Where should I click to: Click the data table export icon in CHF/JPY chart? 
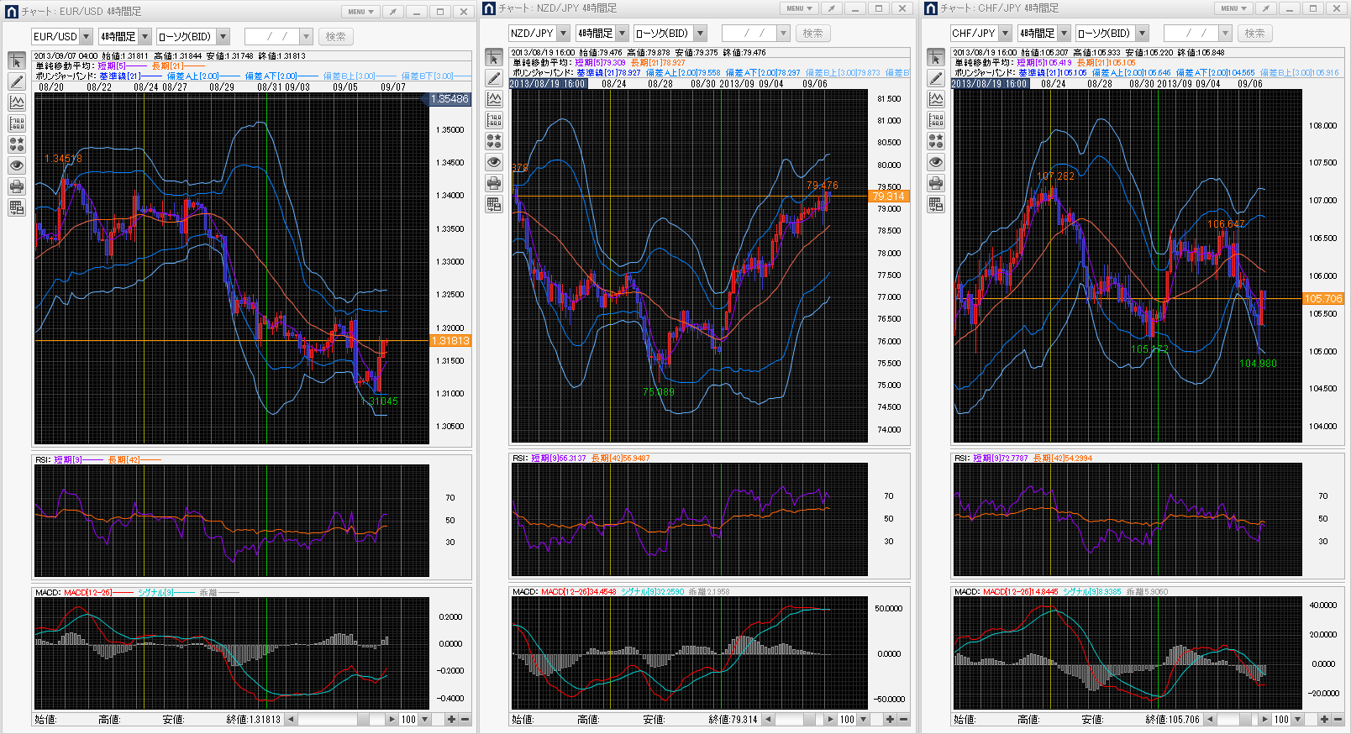click(x=936, y=204)
